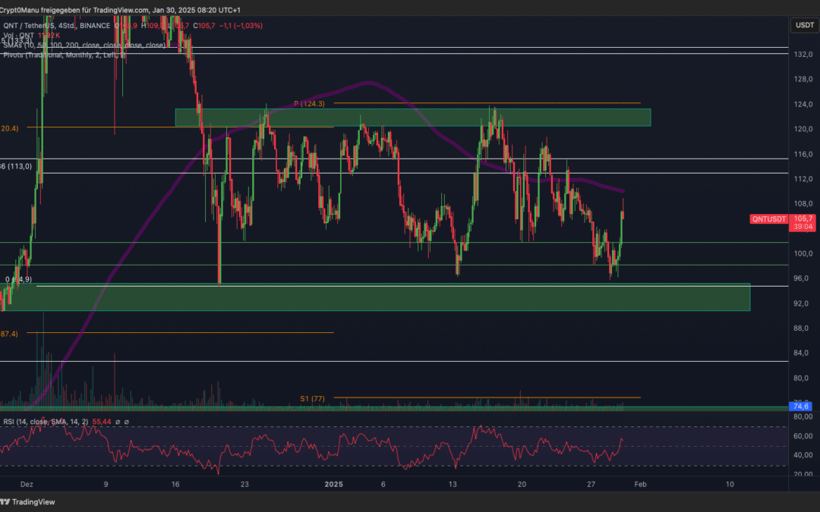This screenshot has width=820, height=512.
Task: Click the 16 date label on time axis
Action: [x=175, y=484]
